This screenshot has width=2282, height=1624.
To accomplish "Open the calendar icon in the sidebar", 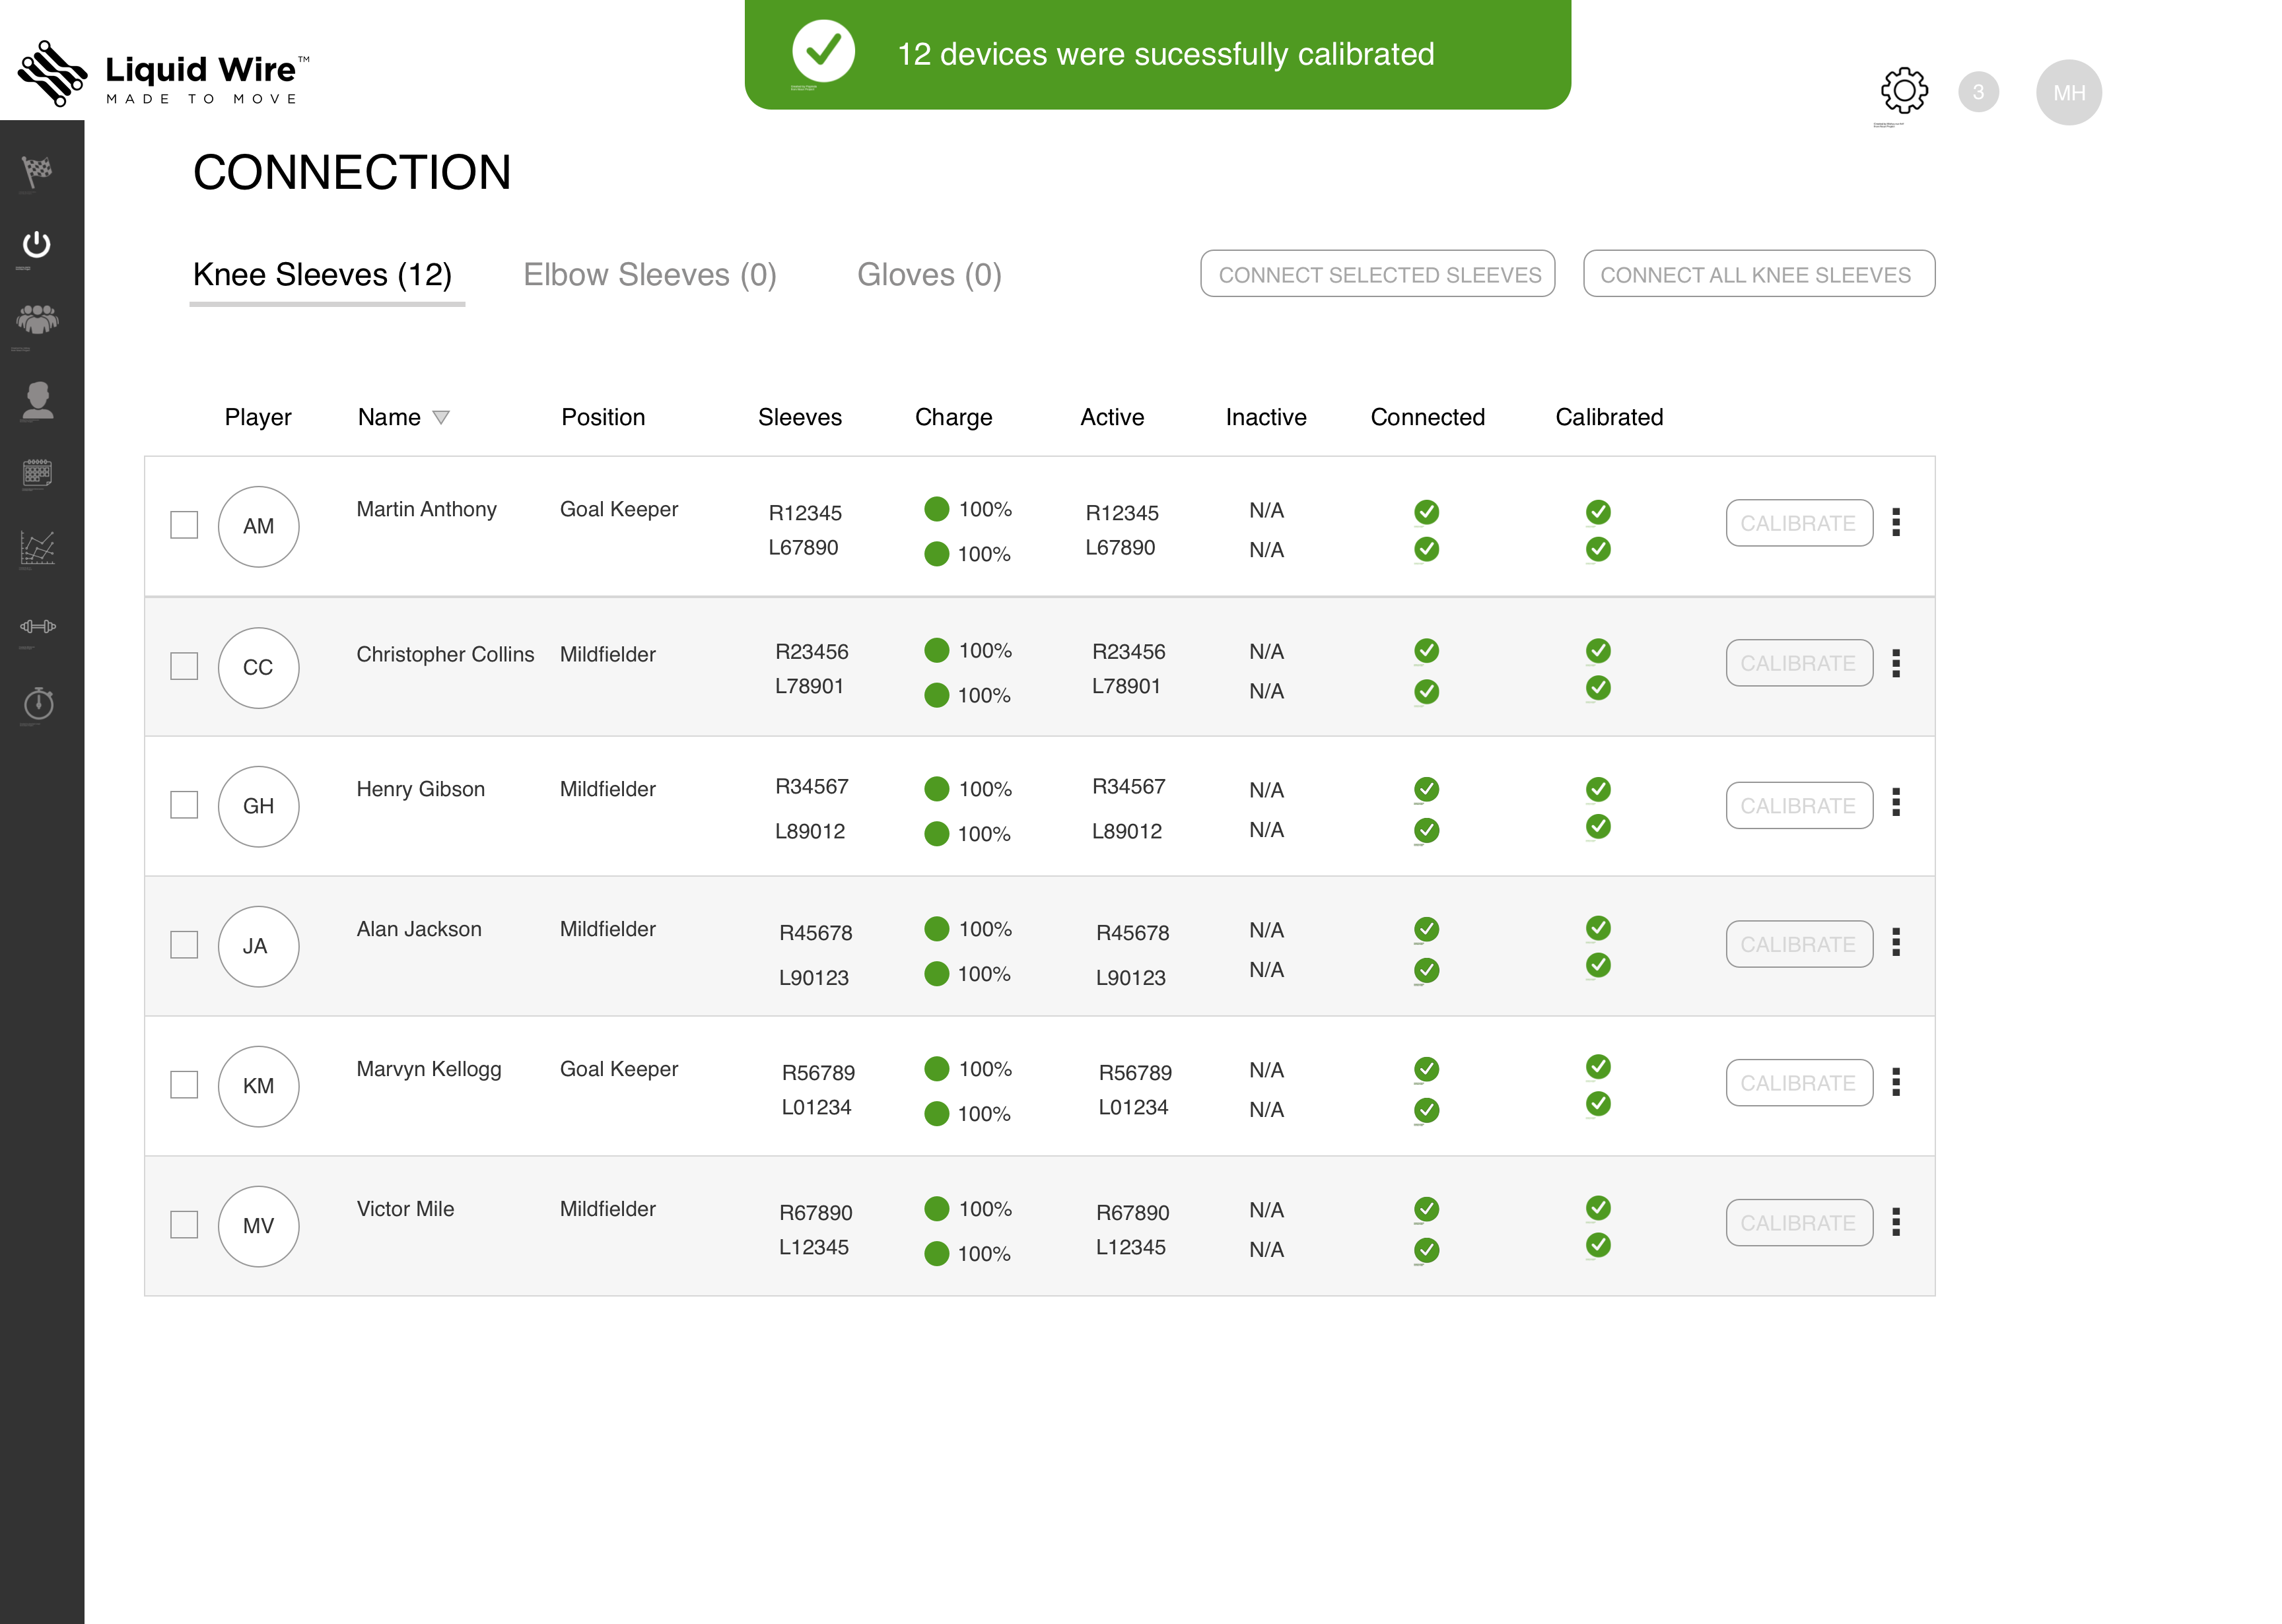I will coord(38,472).
